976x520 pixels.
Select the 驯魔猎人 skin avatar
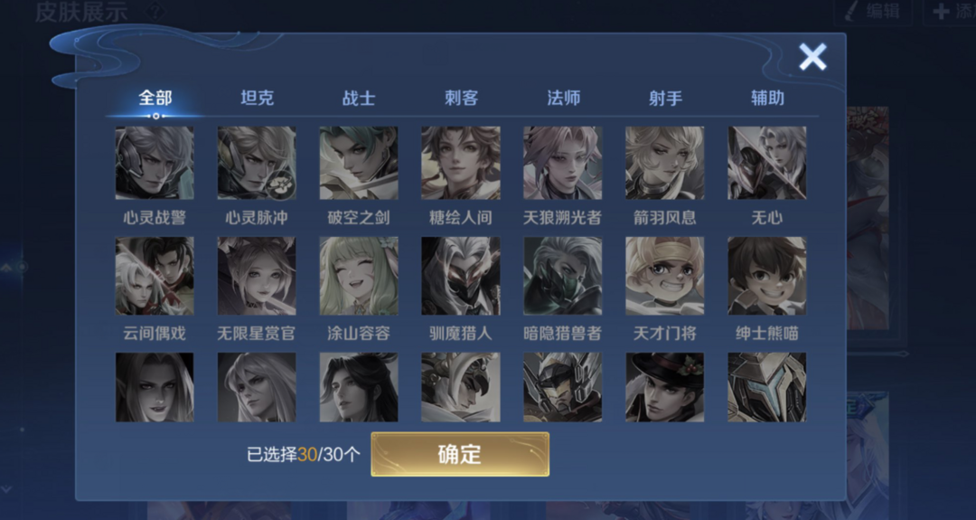click(461, 276)
